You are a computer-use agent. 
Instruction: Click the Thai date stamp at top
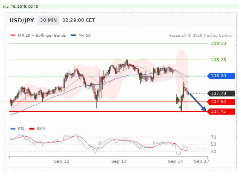pos(20,7)
